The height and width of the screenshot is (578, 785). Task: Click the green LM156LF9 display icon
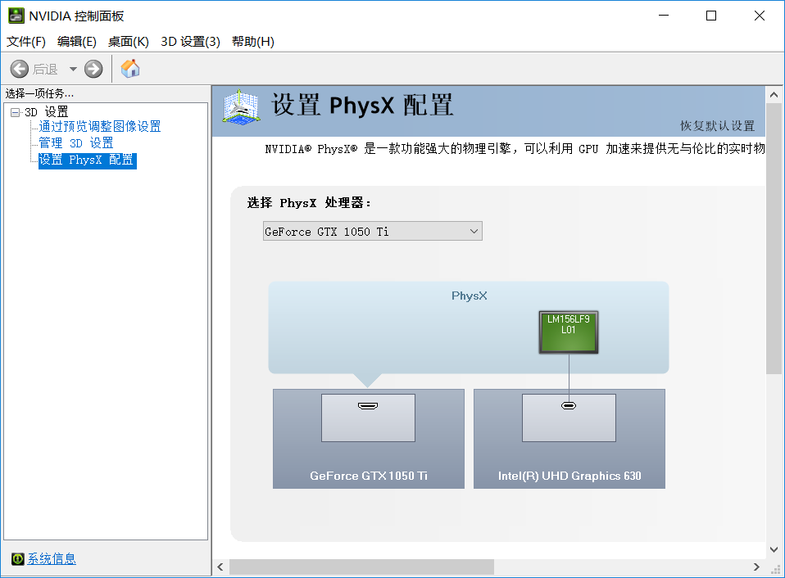[569, 332]
